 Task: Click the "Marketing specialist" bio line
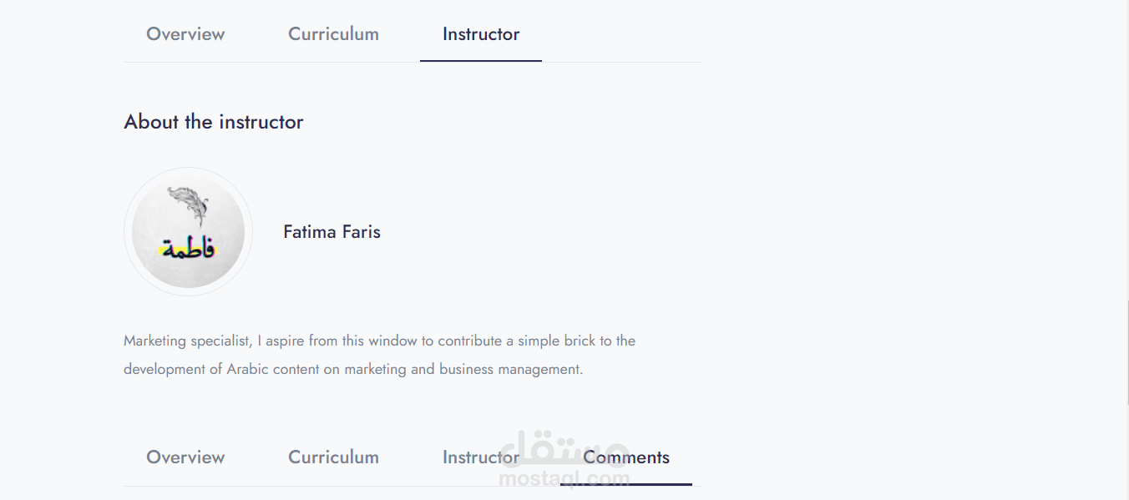pos(379,341)
